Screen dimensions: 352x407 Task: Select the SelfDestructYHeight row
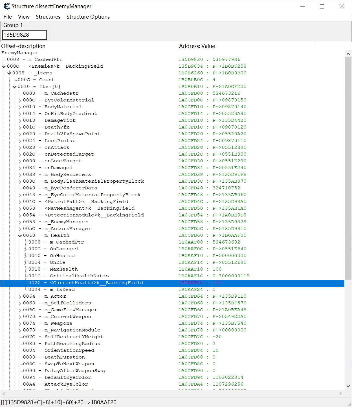coord(172,337)
